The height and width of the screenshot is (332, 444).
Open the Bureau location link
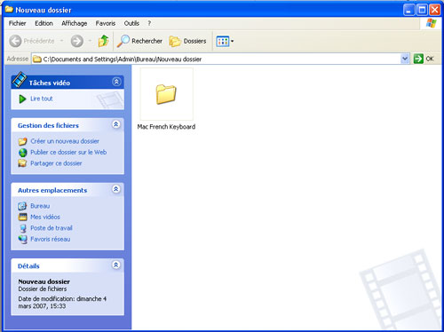[x=40, y=206]
